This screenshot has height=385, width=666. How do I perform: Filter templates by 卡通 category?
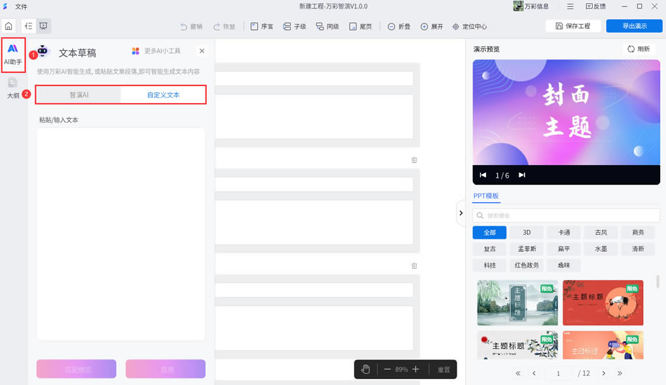pos(564,232)
